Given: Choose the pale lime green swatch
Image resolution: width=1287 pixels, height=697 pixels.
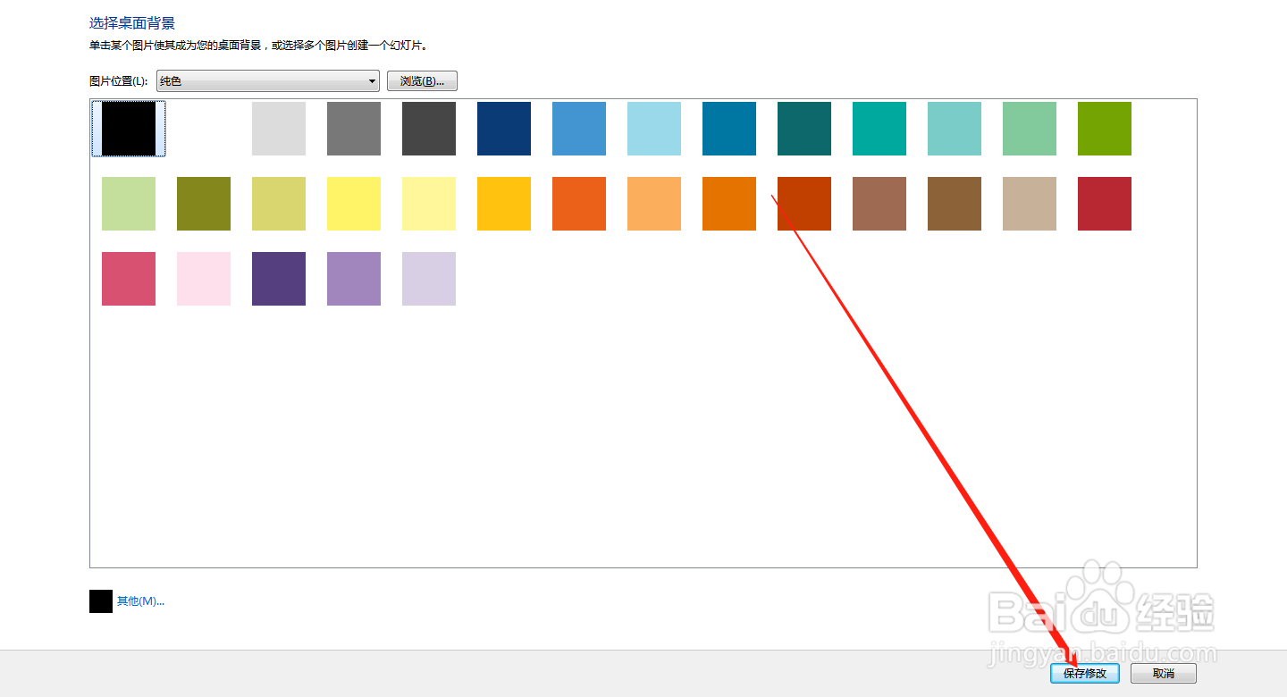Looking at the screenshot, I should click(x=129, y=204).
